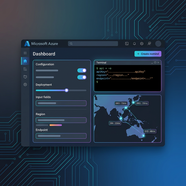The width and height of the screenshot is (186, 186).
Task: Click the Microsoft Azure logo
Action: click(27, 44)
